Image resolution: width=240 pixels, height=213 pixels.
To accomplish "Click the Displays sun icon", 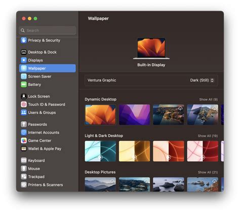I will coord(24,60).
